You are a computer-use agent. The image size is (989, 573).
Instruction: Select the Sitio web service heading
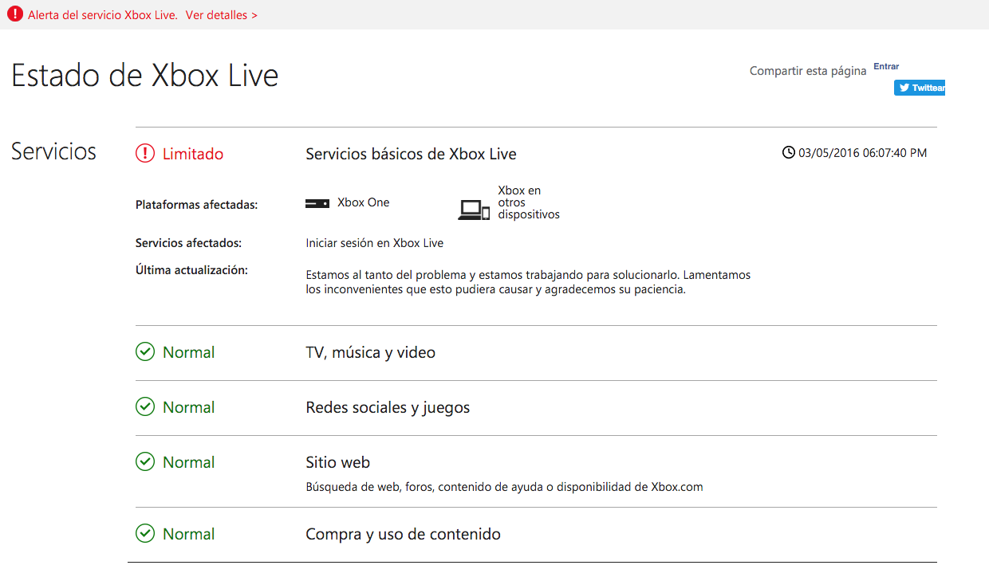click(x=337, y=462)
